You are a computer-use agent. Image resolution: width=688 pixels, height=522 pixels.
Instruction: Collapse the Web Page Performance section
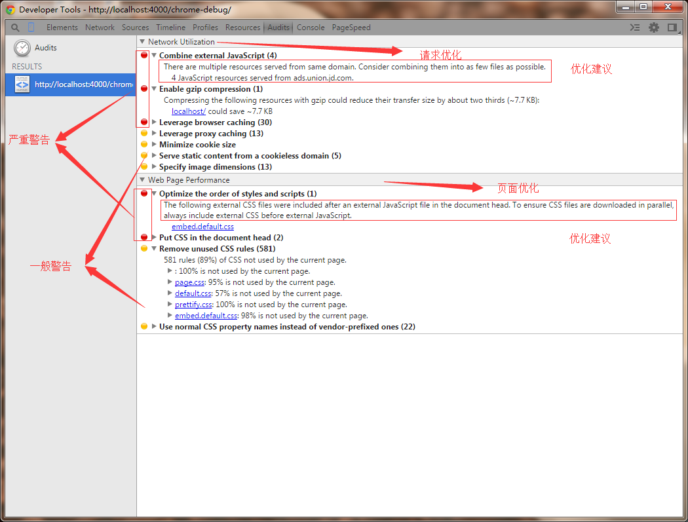(142, 180)
